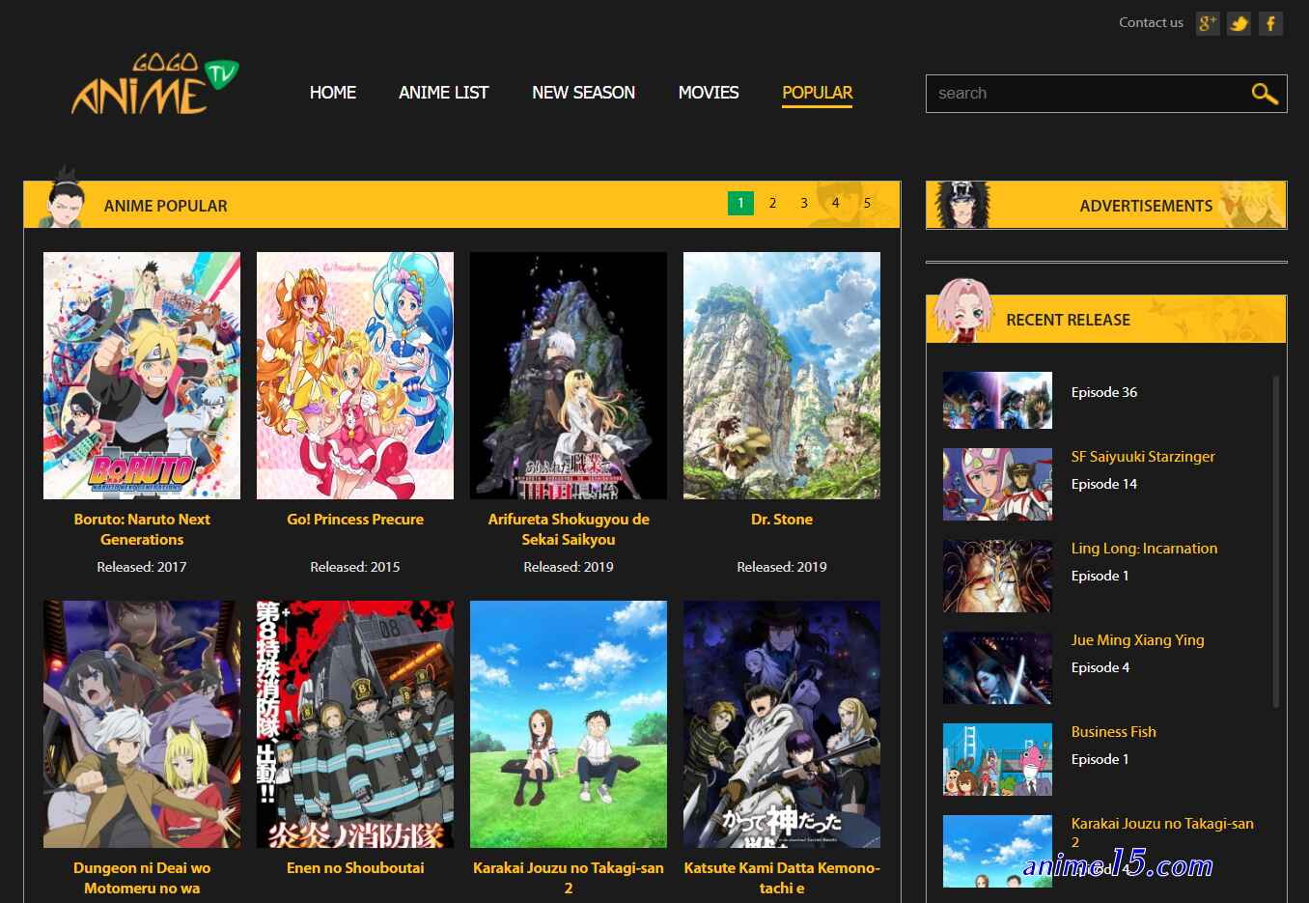
Task: Click the Contact us link
Action: click(1151, 22)
